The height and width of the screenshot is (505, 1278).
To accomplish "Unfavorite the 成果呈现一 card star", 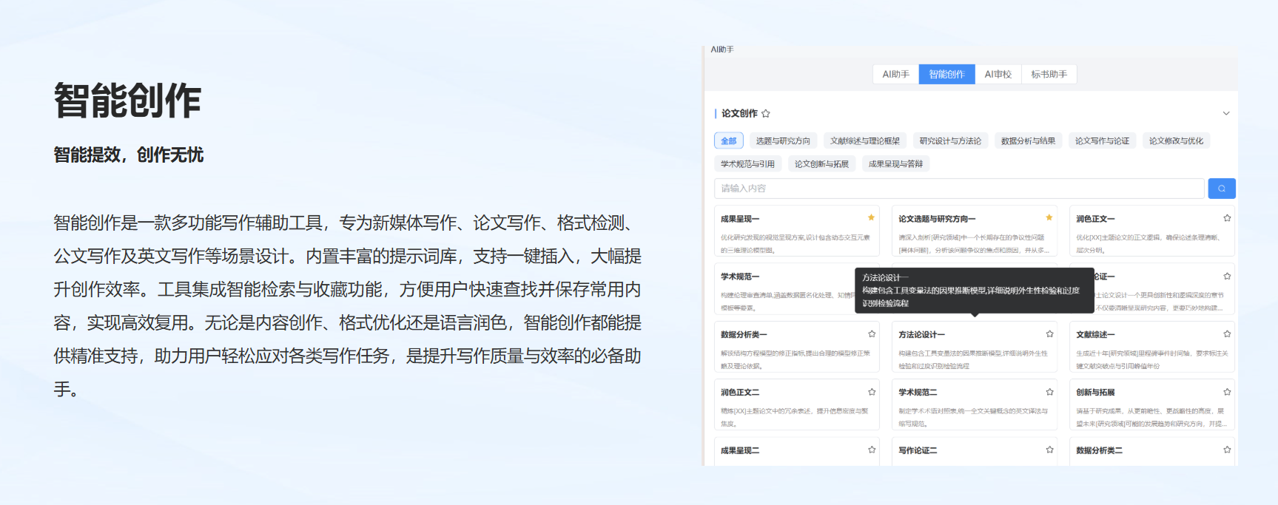I will pyautogui.click(x=871, y=217).
